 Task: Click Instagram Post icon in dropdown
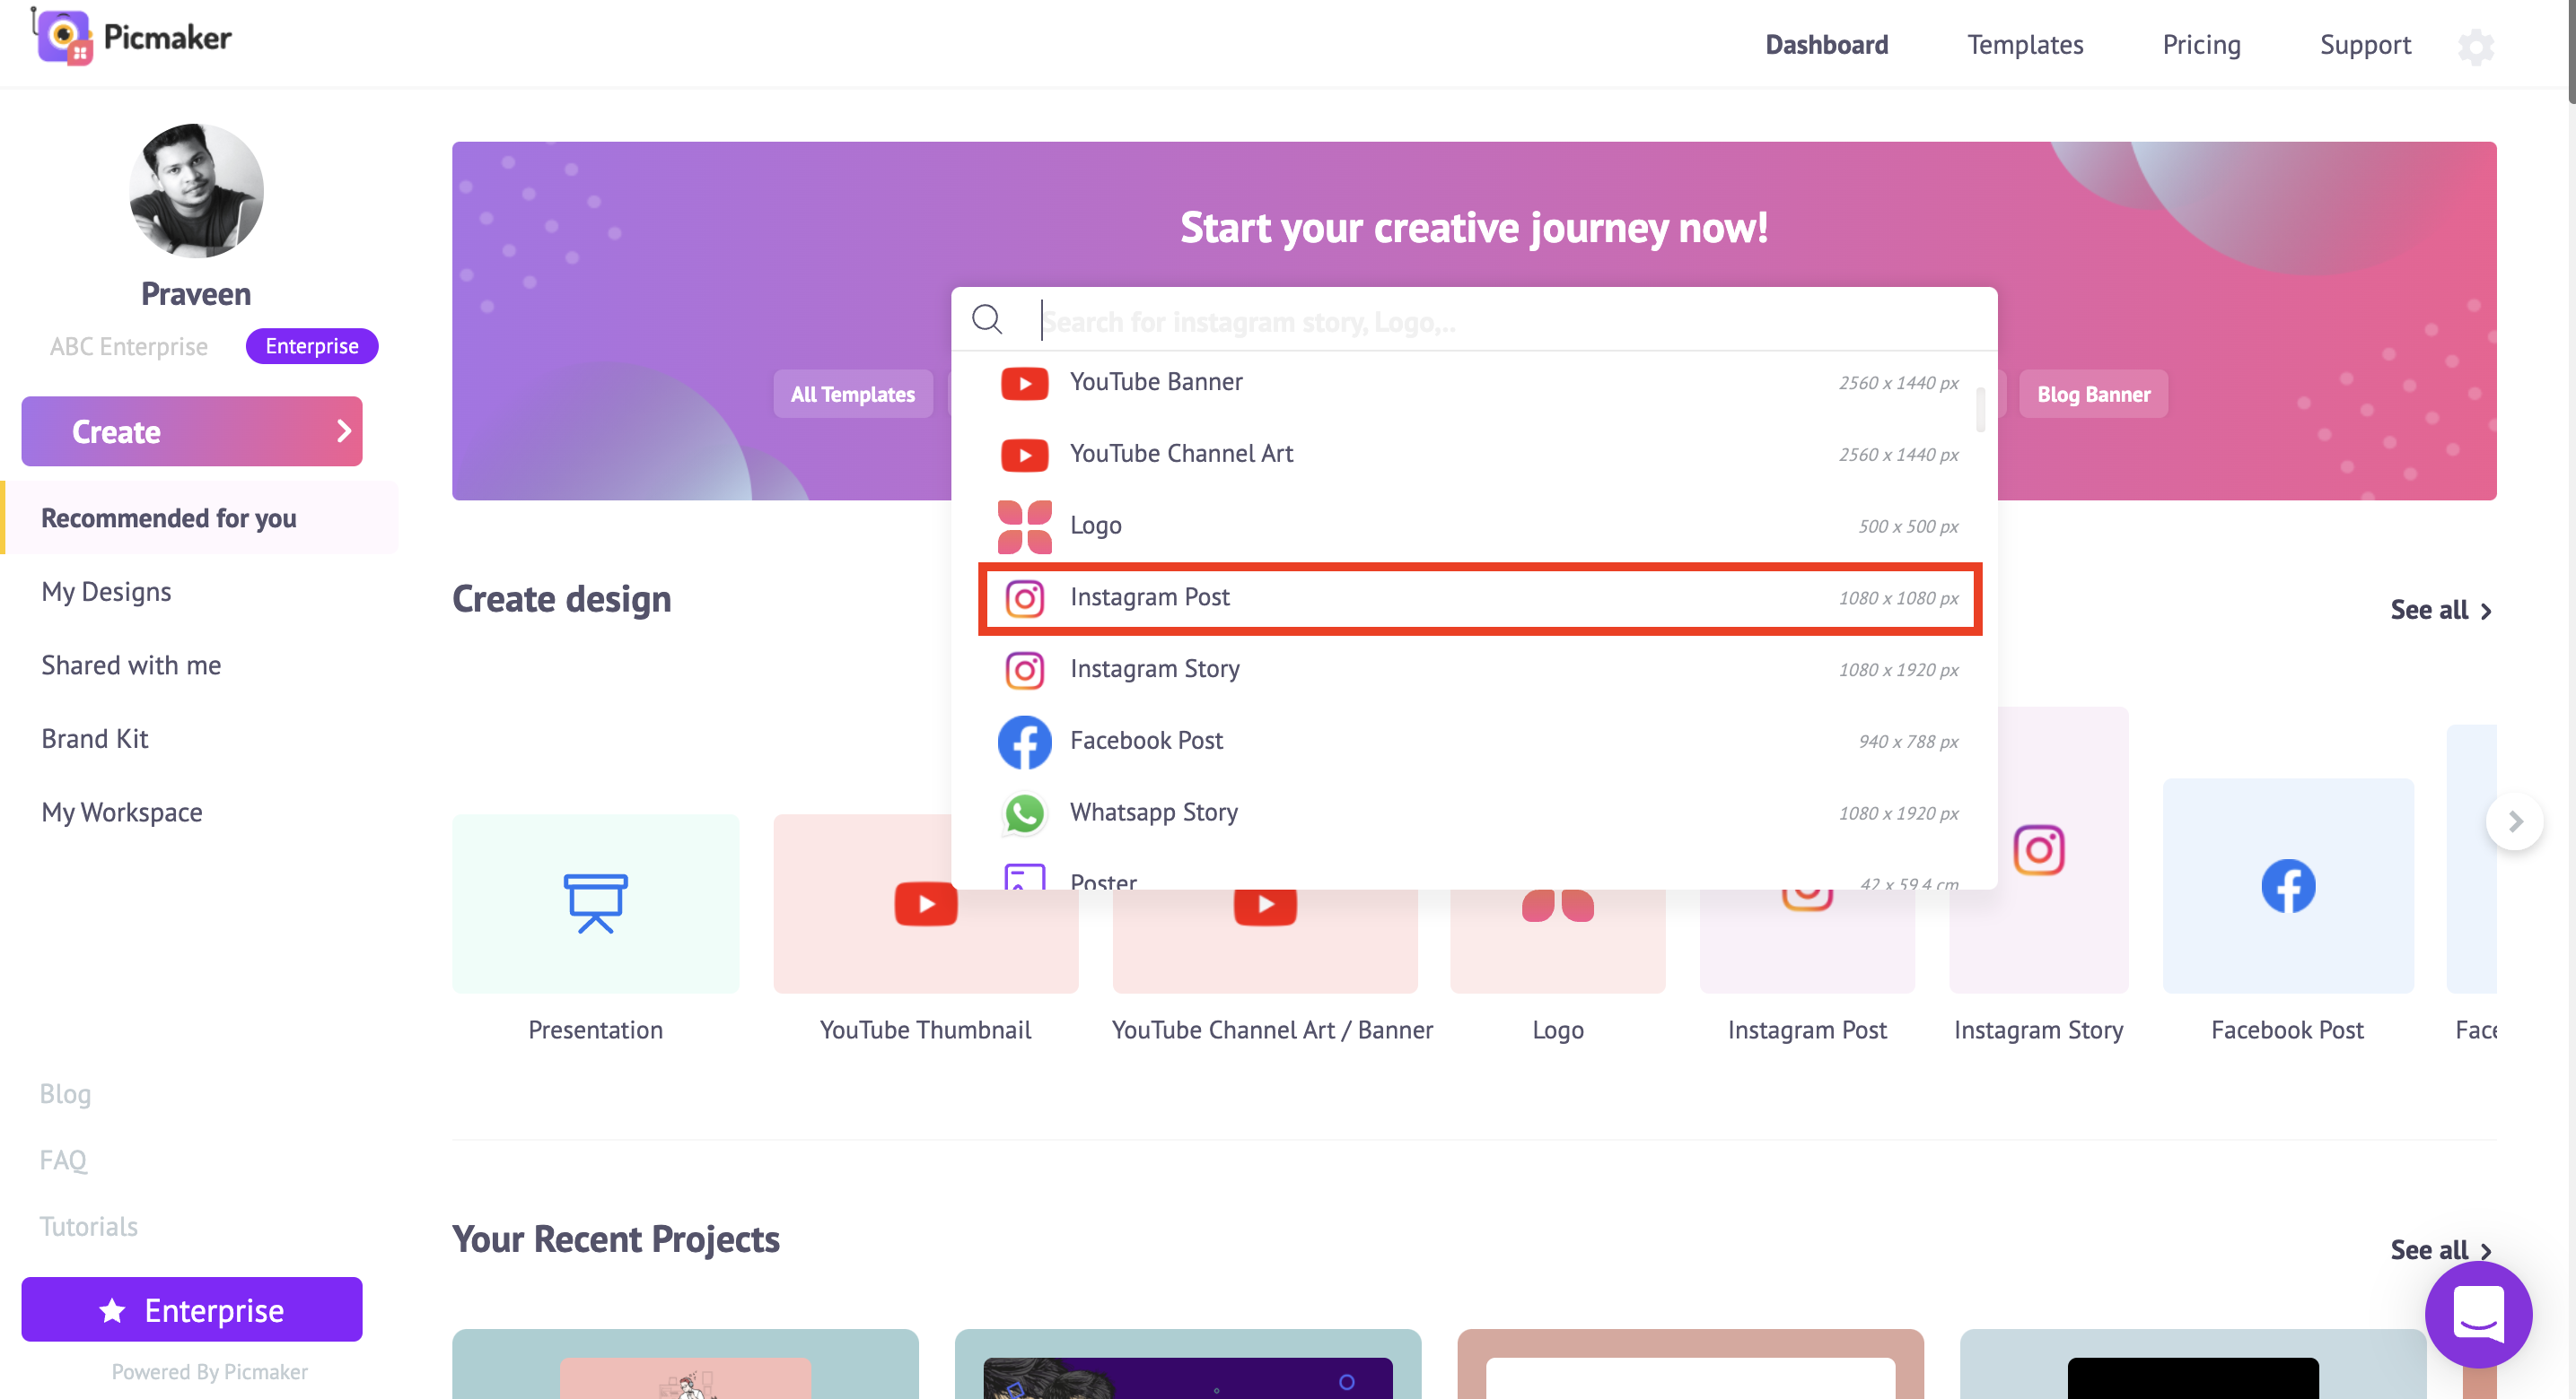pos(1024,598)
